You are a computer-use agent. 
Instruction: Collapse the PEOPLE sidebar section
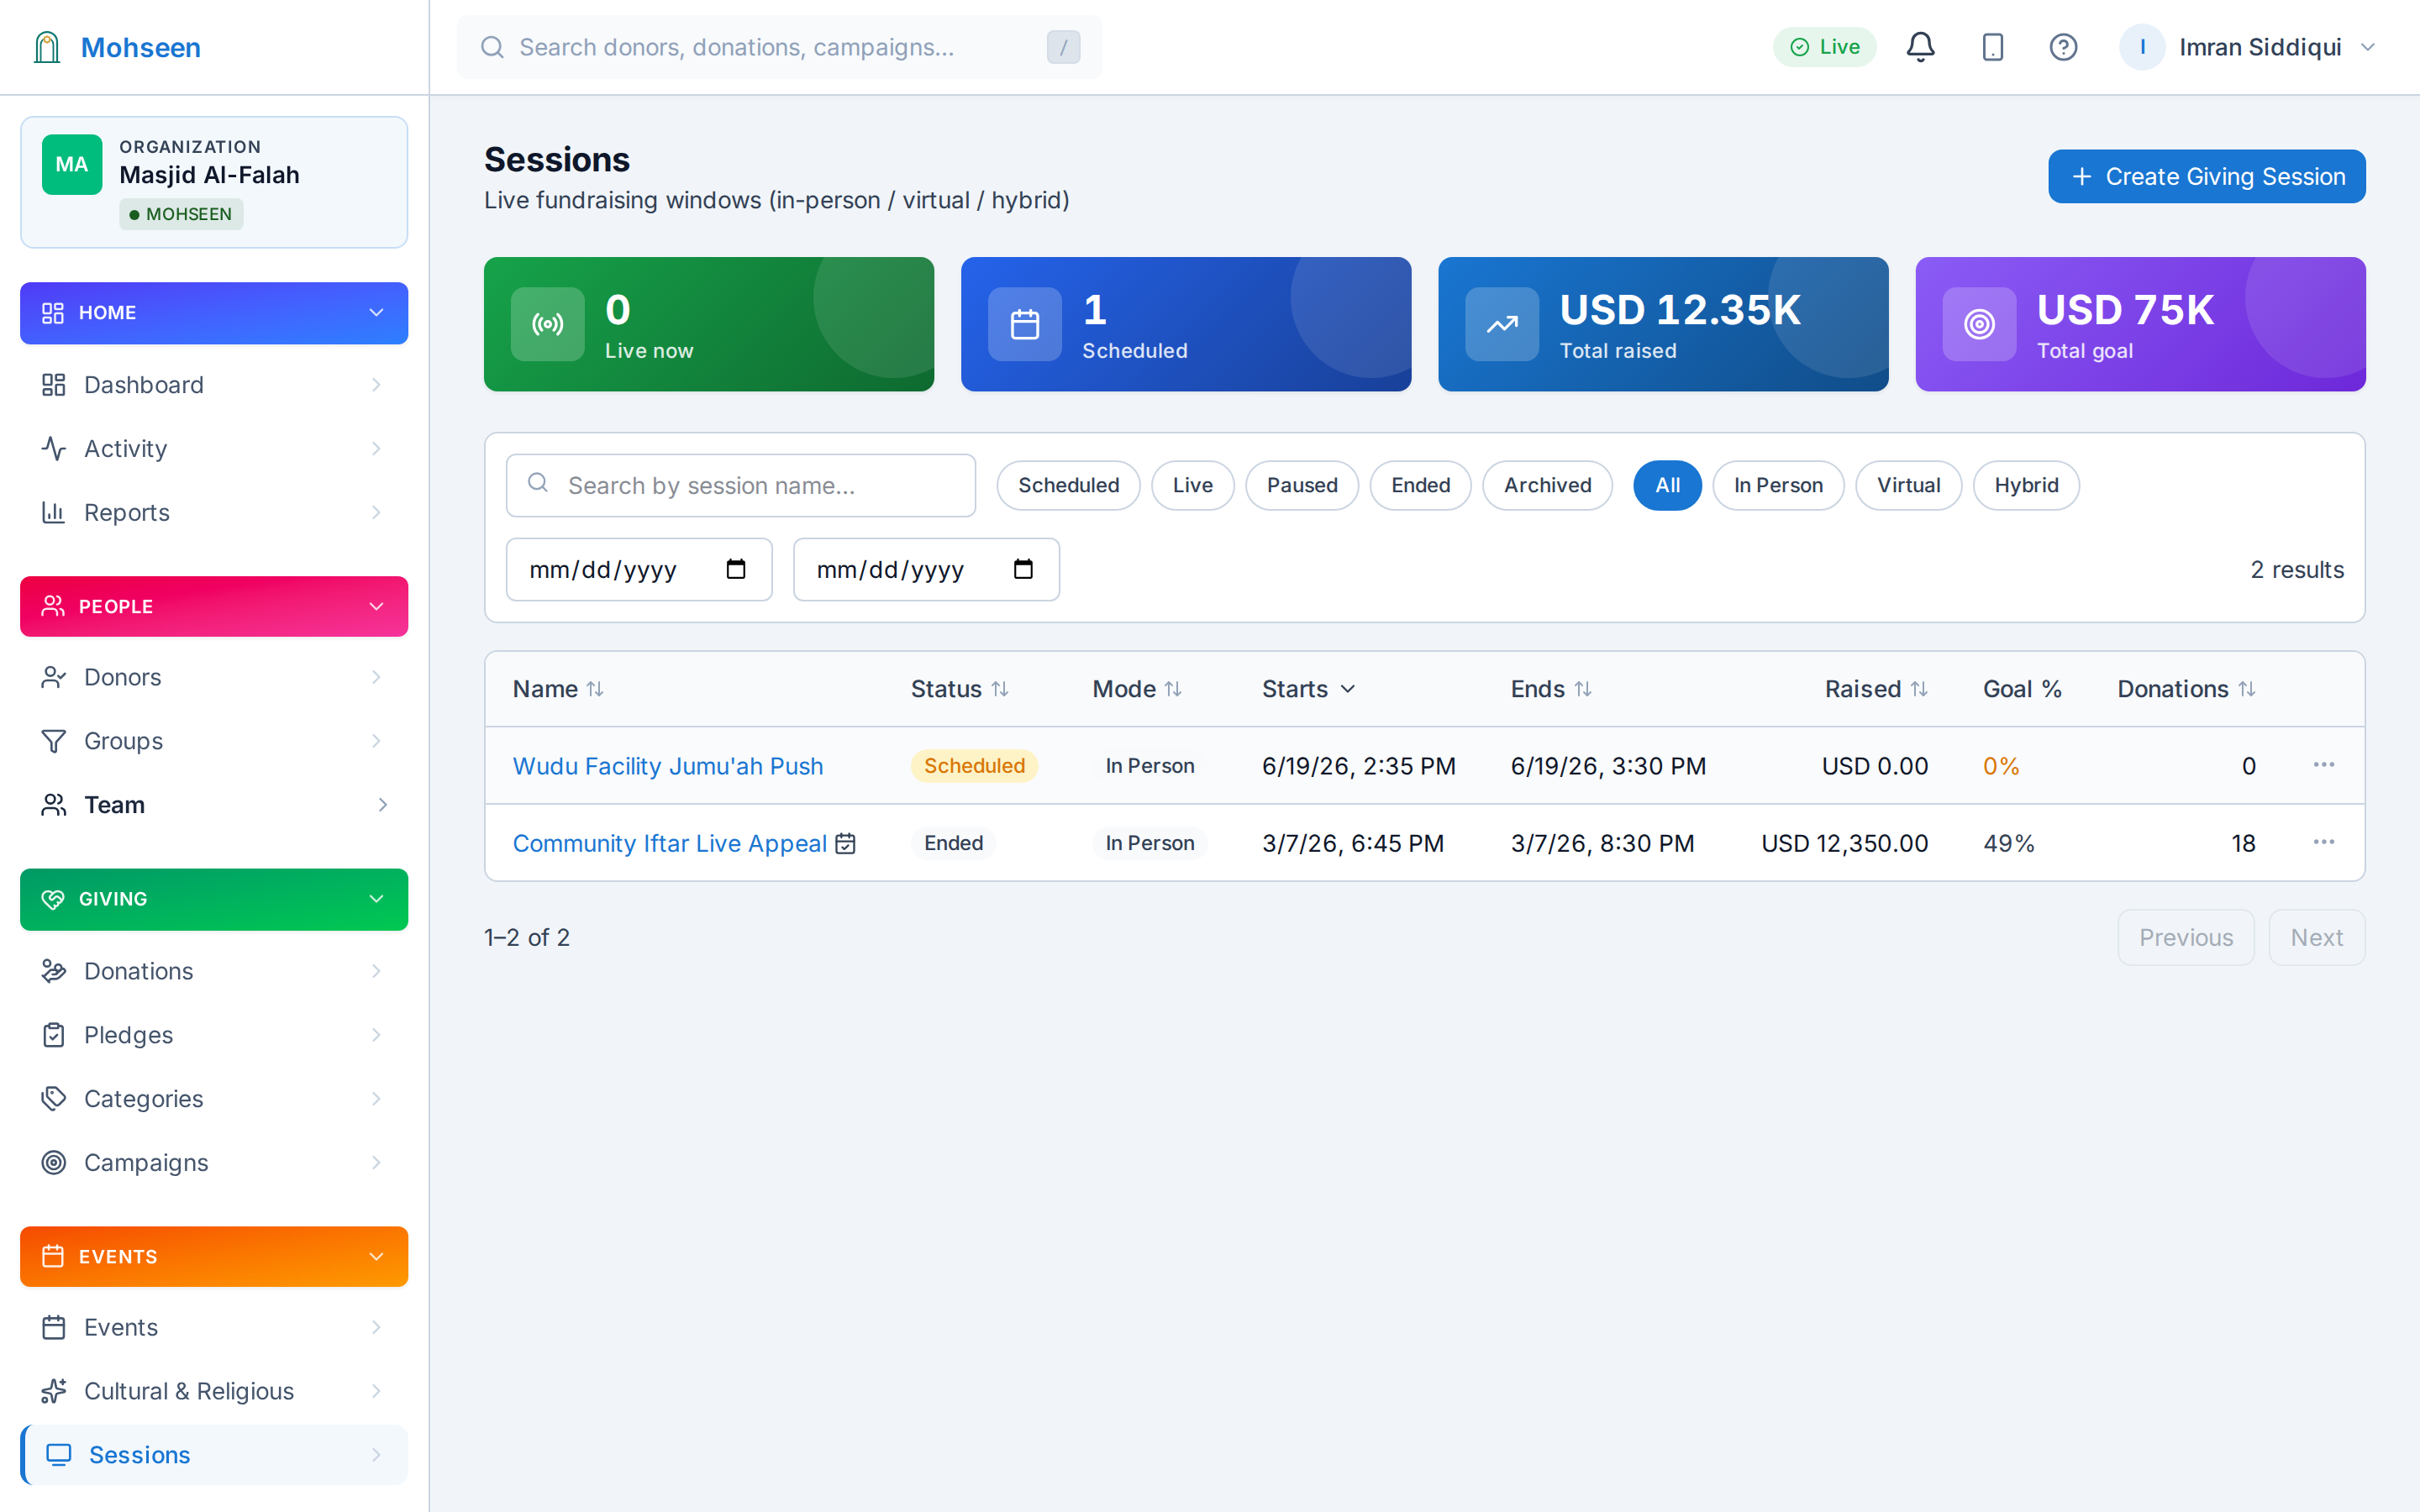tap(214, 606)
